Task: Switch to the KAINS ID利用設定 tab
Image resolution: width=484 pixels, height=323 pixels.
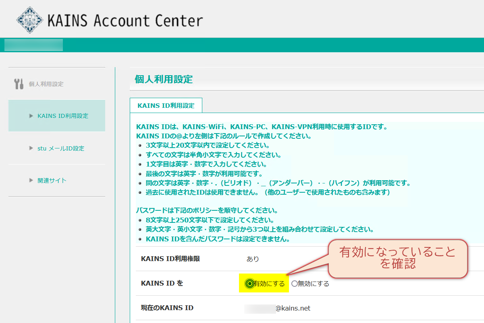Action: [166, 105]
